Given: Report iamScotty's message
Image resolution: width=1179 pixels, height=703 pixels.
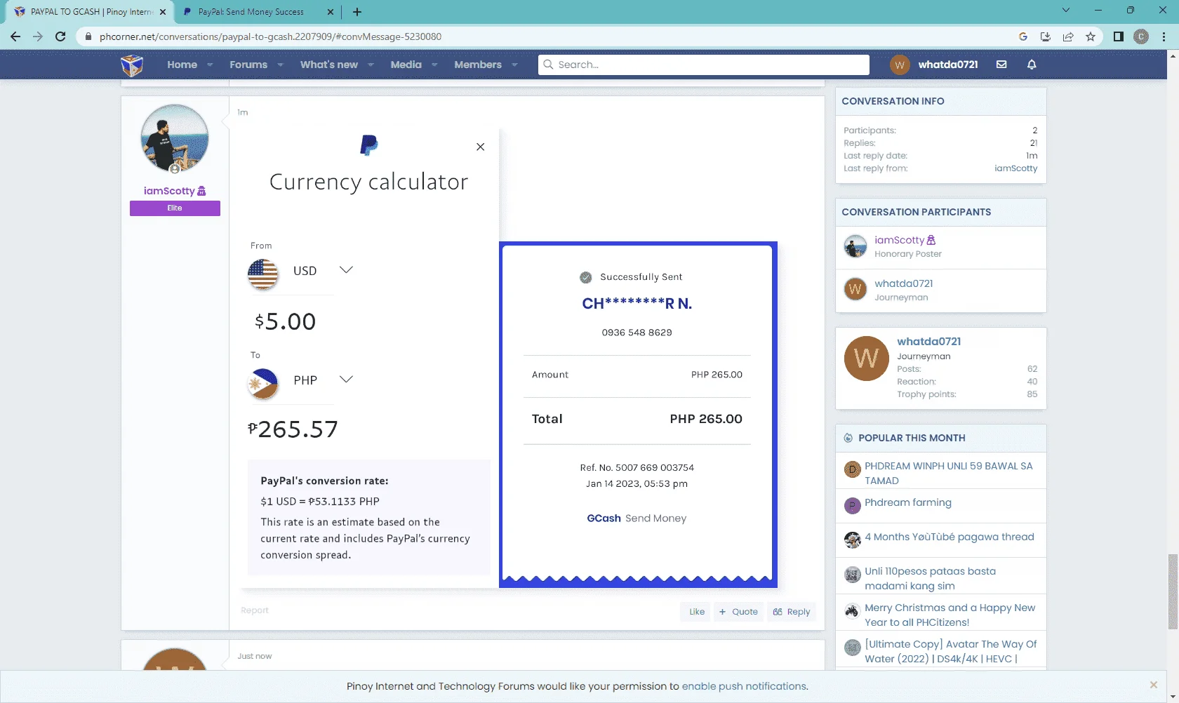Looking at the screenshot, I should tap(254, 610).
